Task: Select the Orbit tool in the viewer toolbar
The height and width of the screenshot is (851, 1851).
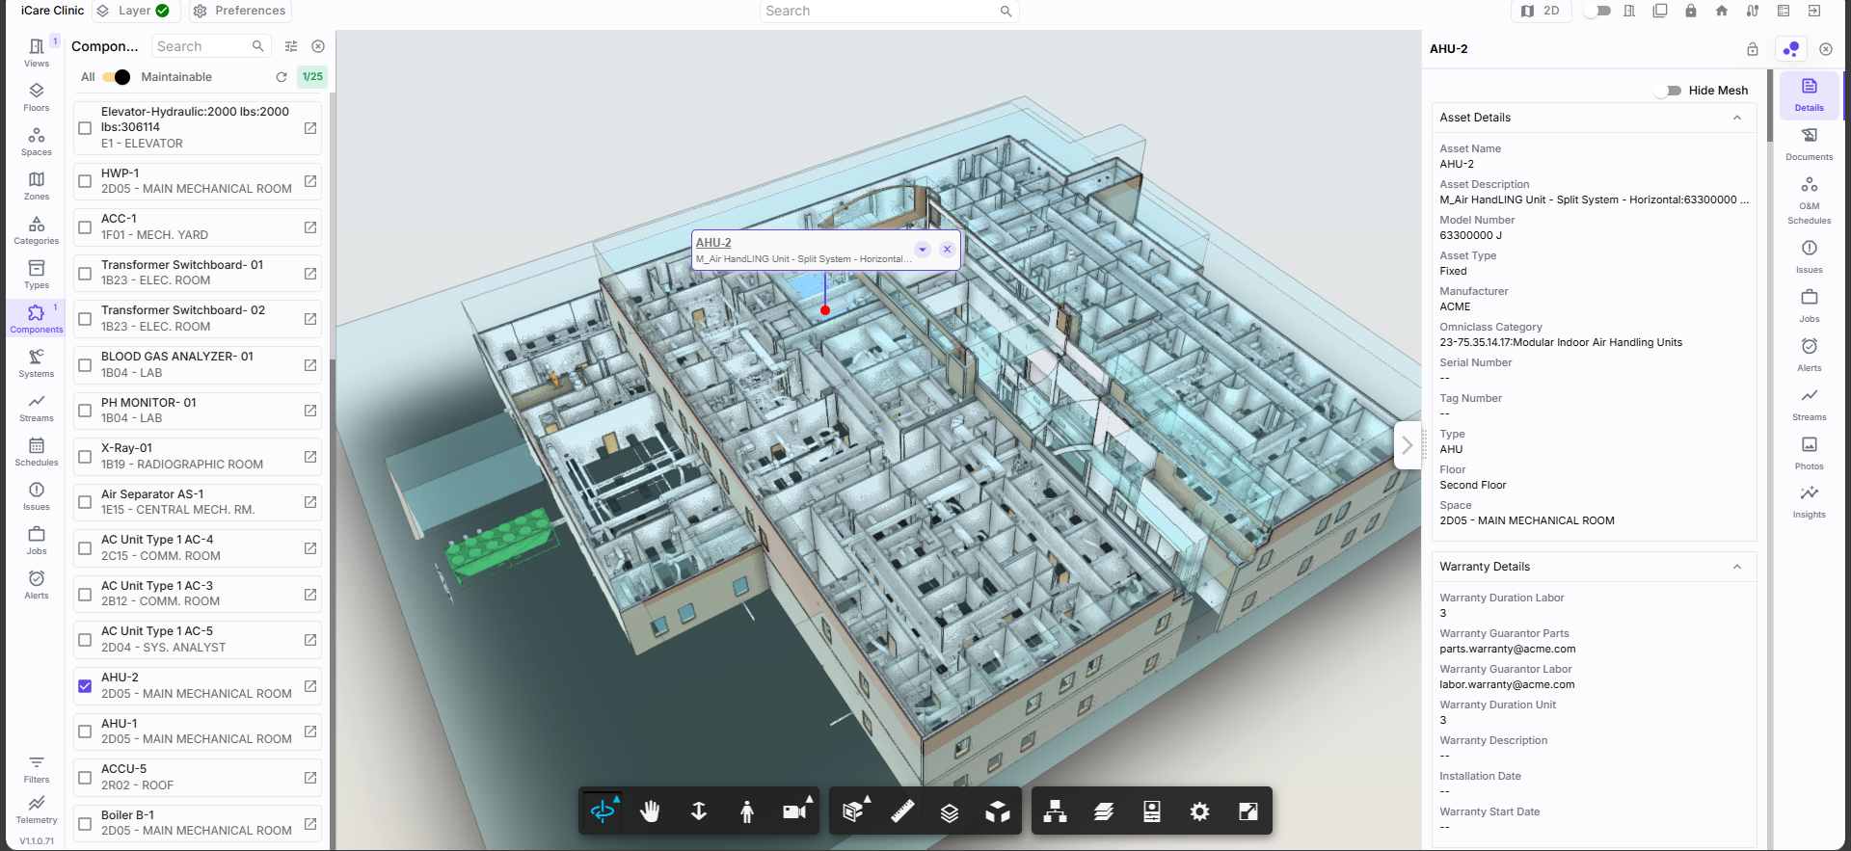Action: [x=603, y=811]
